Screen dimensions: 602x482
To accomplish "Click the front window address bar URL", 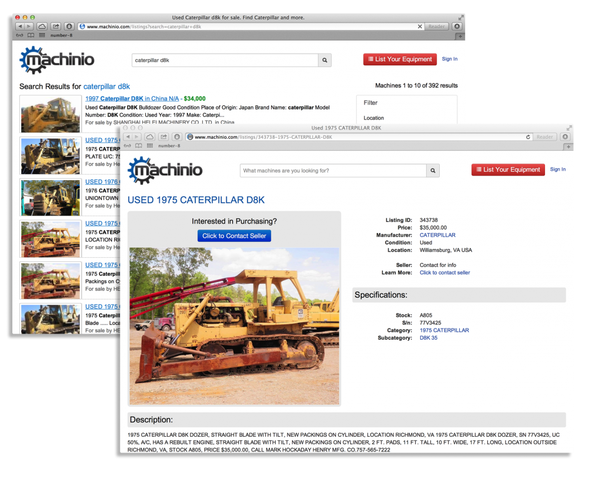I will [x=263, y=137].
